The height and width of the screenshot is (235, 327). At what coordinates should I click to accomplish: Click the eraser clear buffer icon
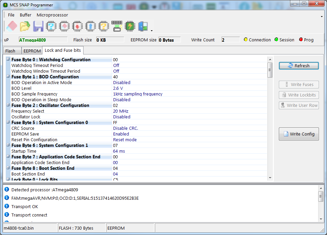(12, 26)
